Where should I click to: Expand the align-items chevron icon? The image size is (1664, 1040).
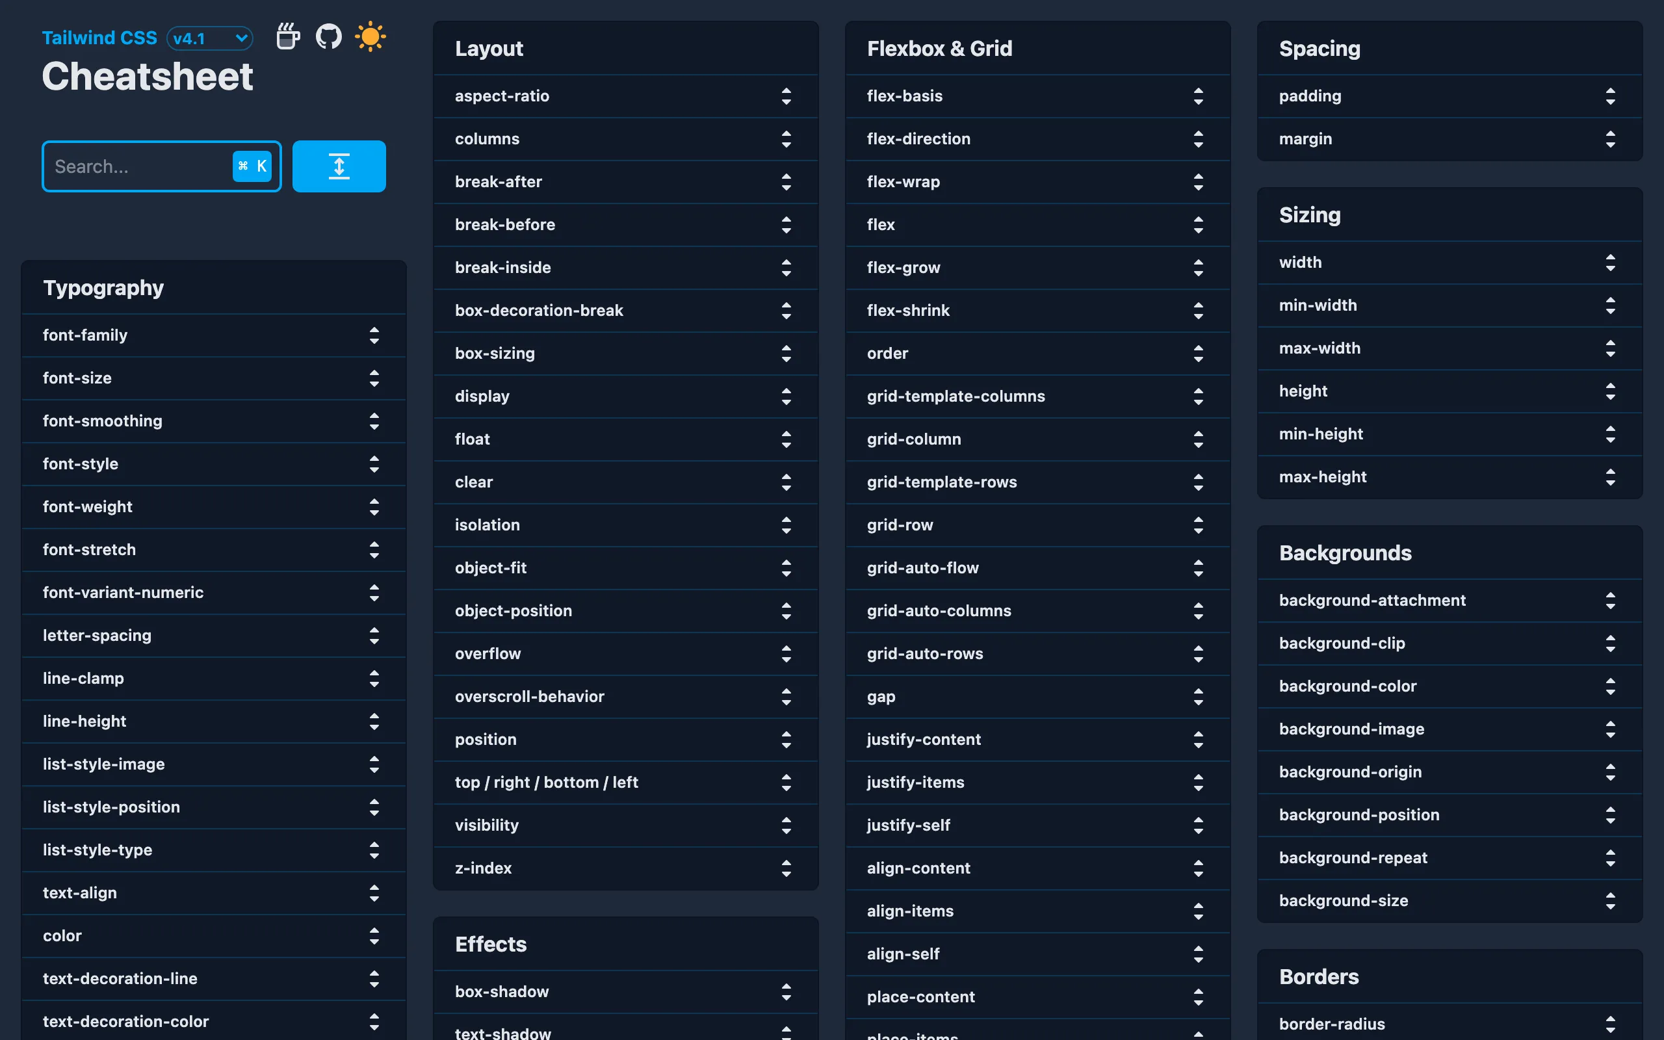(1199, 911)
